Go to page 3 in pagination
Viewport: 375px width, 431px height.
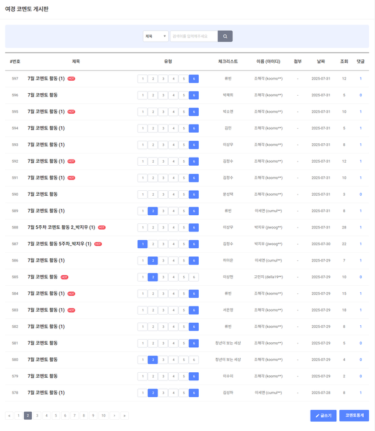(x=37, y=415)
